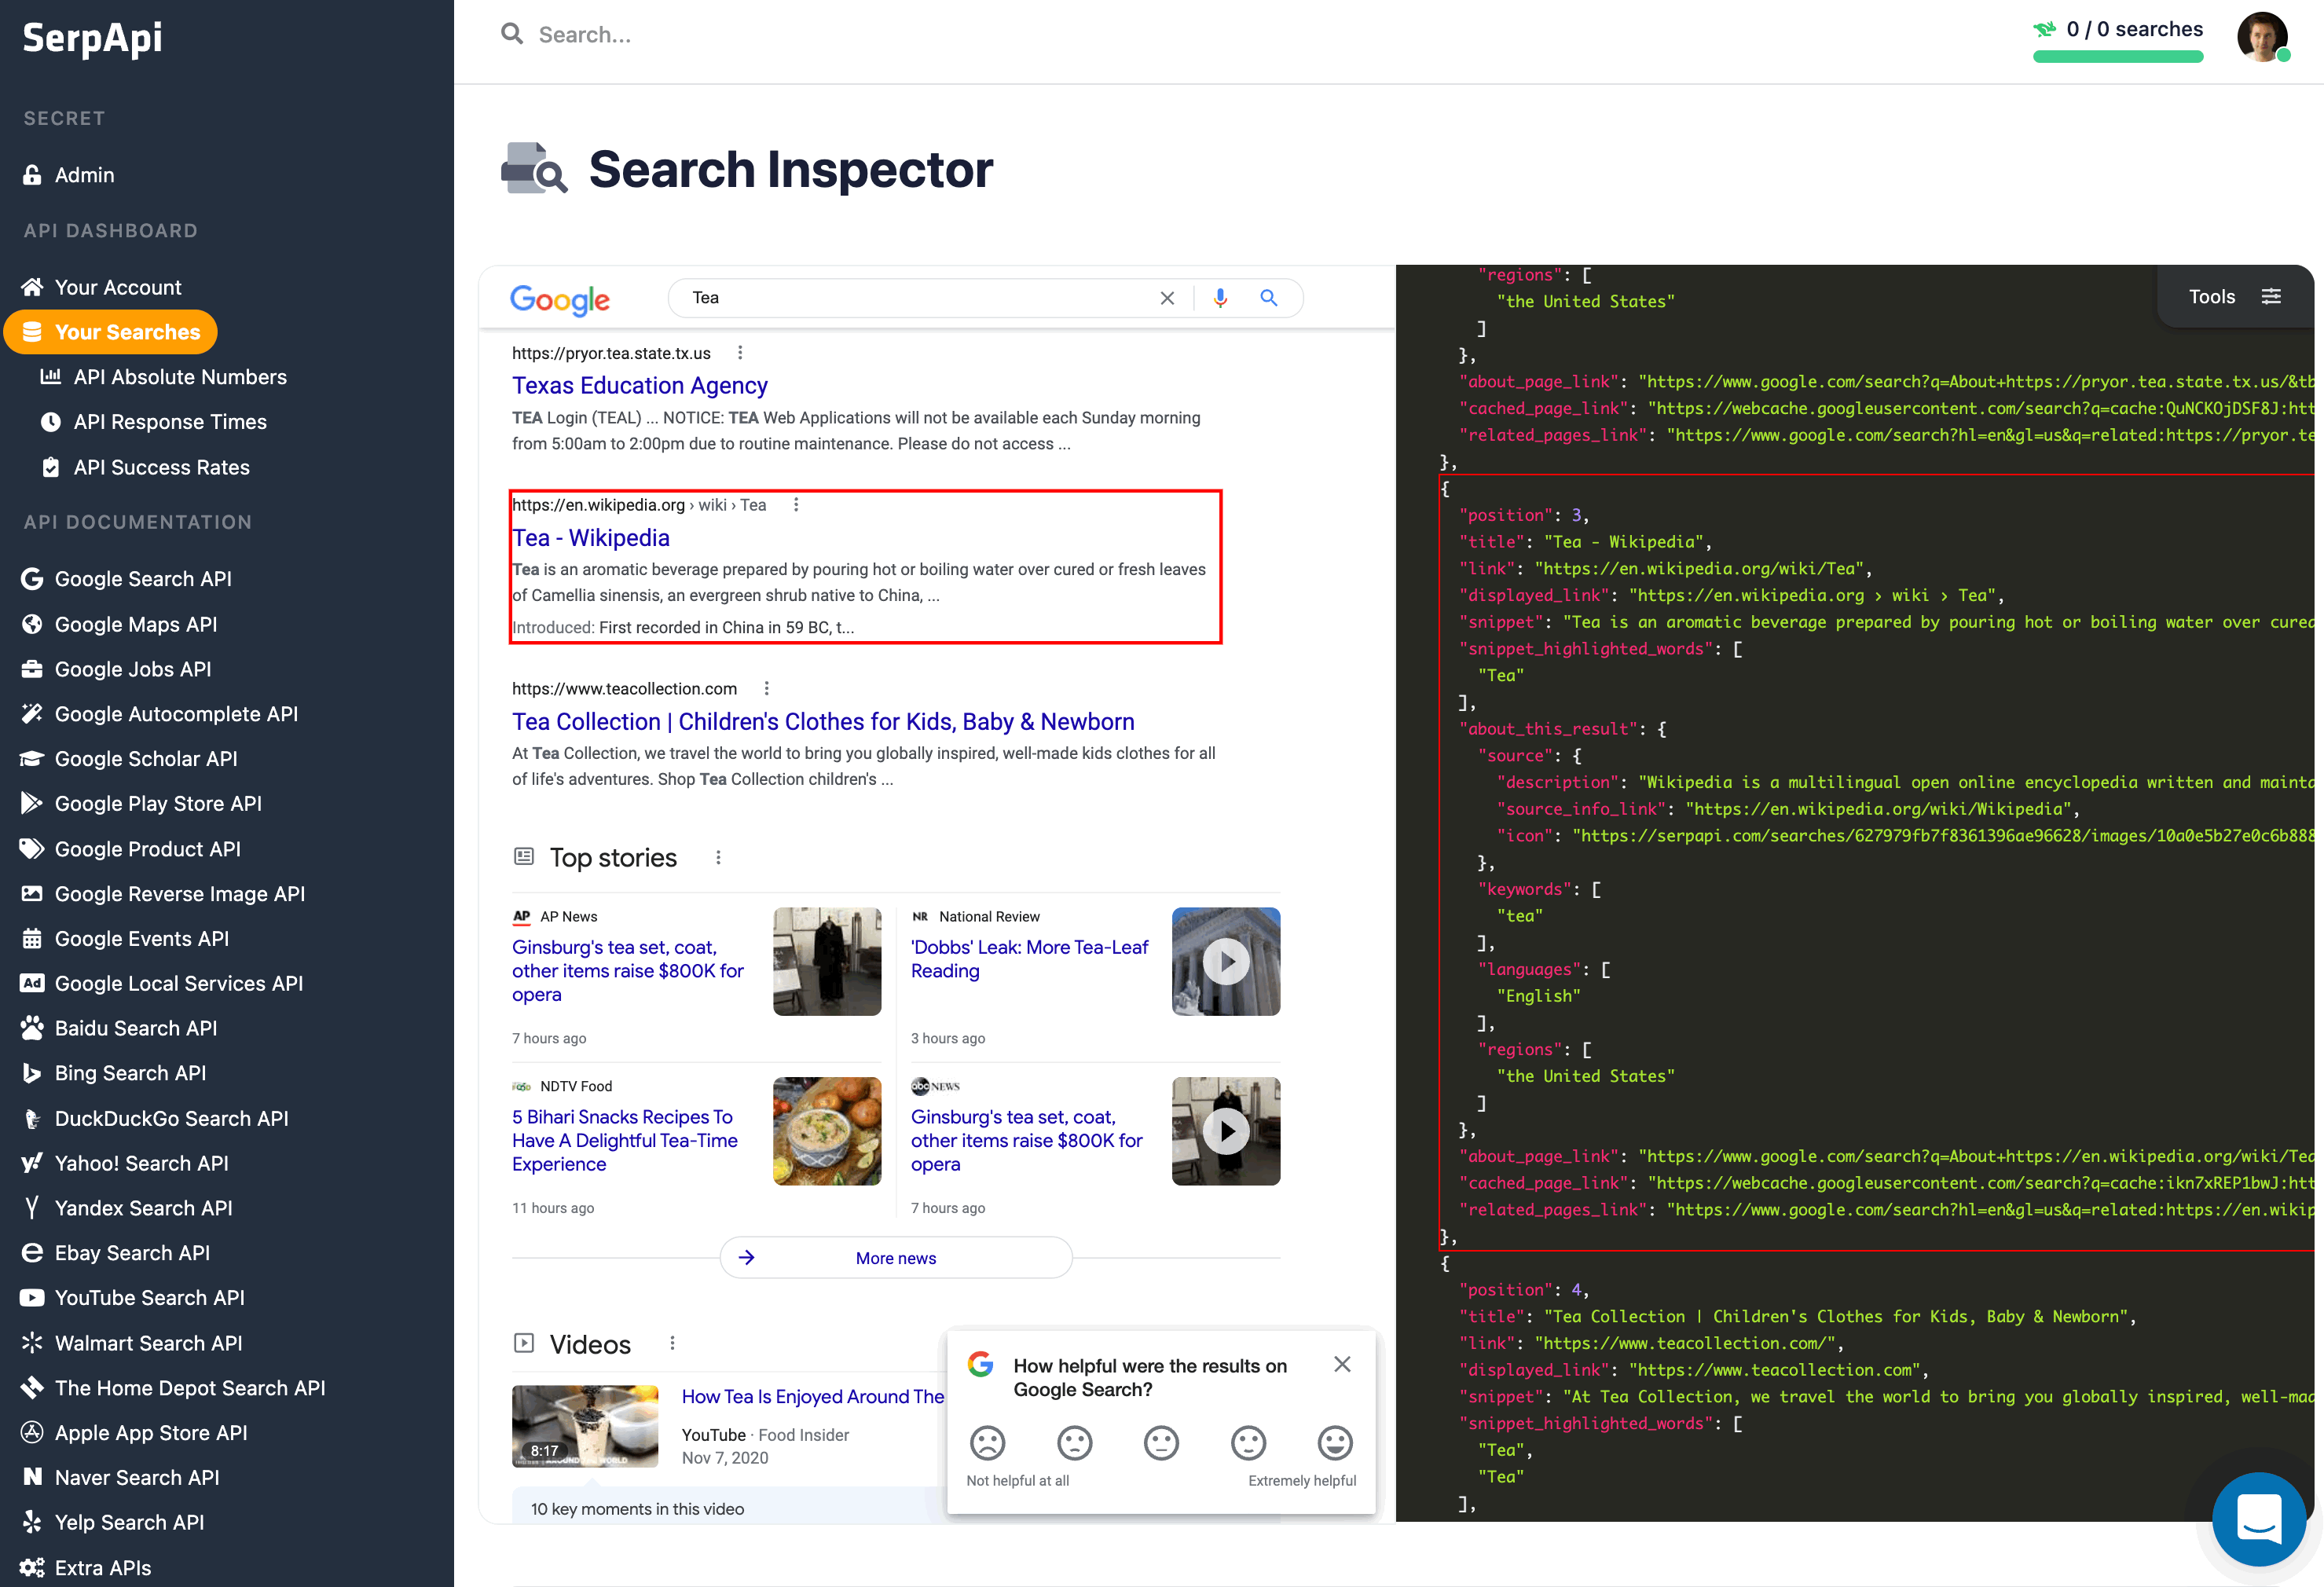The width and height of the screenshot is (2324, 1587).
Task: Select the 'Extremely helpful' smiley
Action: pyautogui.click(x=1334, y=1444)
